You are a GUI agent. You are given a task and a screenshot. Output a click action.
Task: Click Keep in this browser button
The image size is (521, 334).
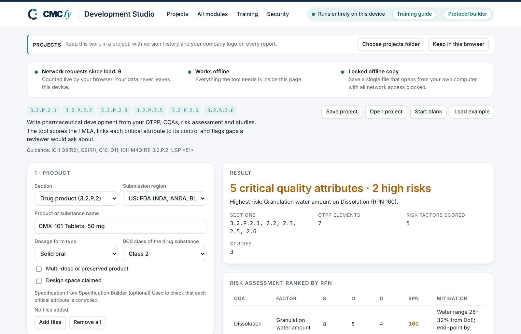458,44
